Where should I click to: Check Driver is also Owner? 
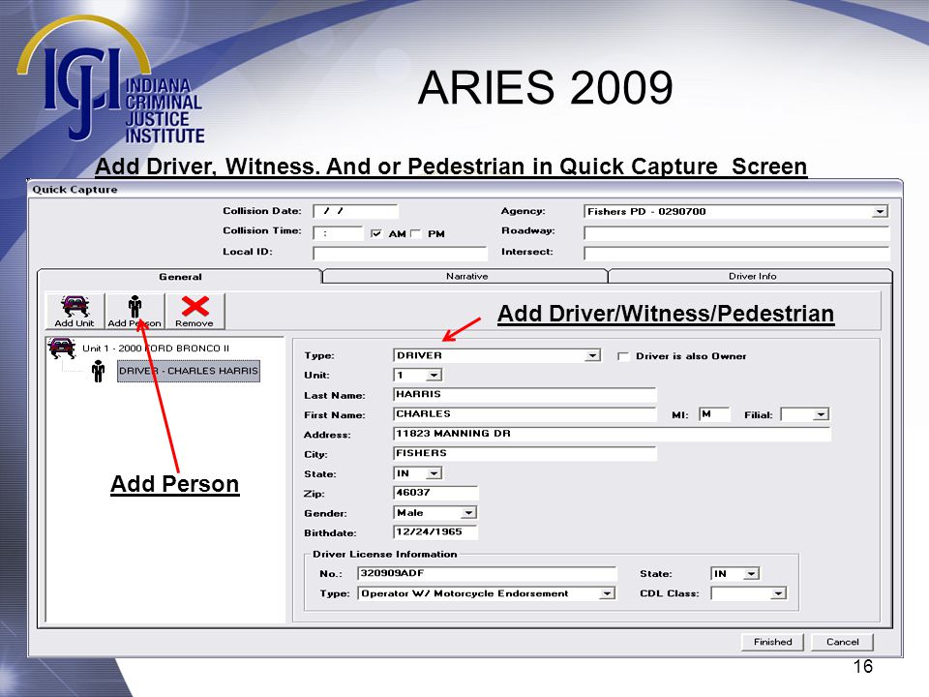(622, 356)
